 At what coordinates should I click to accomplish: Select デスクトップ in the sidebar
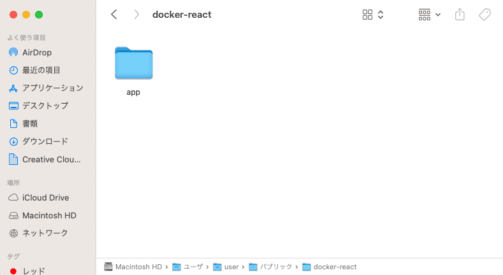click(45, 106)
